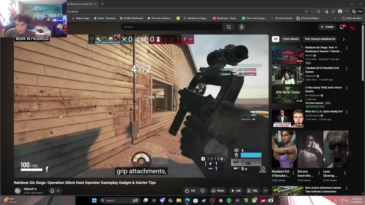
Task: Open Edge profile avatar icon
Action: point(340,11)
